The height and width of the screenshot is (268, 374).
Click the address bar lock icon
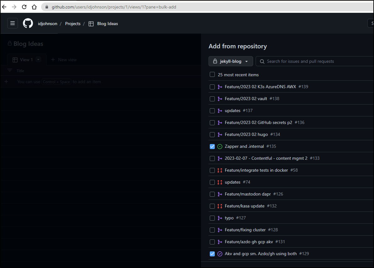(47, 7)
